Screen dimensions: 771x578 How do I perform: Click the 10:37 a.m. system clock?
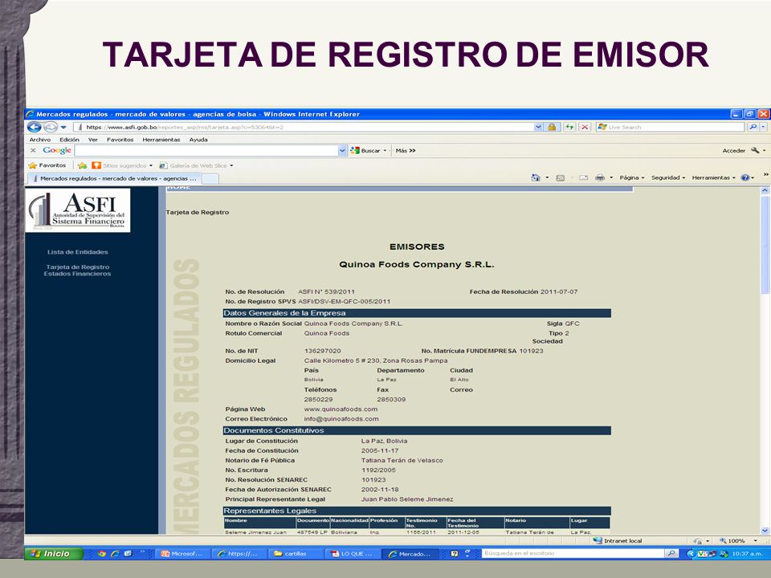[x=748, y=554]
